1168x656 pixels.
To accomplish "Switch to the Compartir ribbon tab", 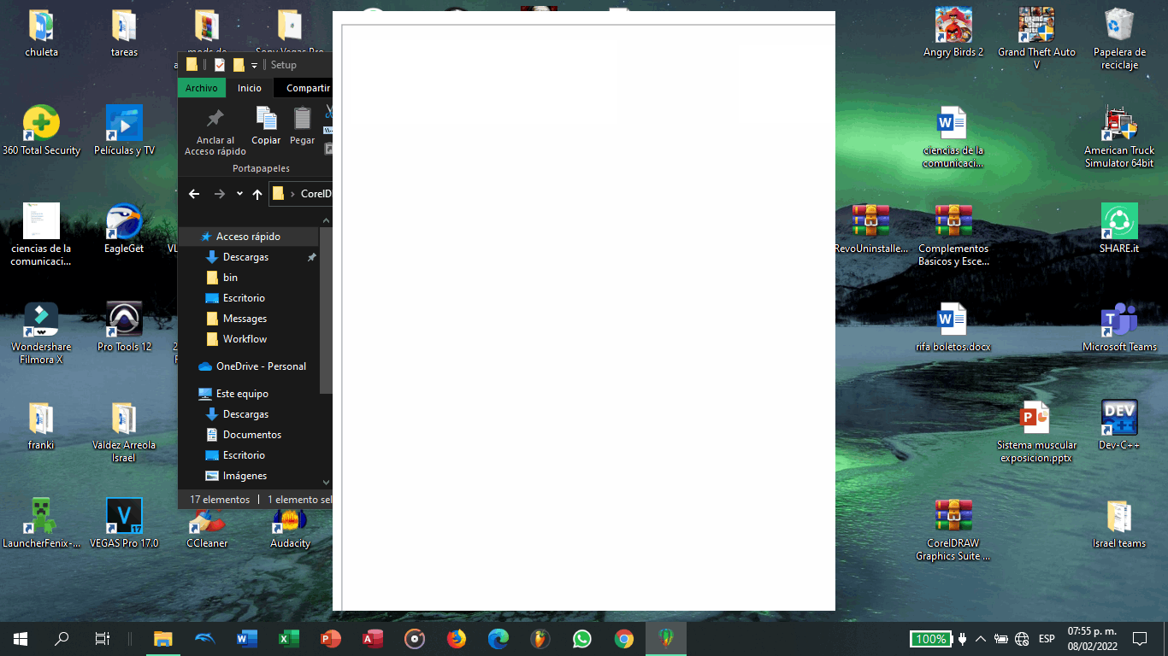I will coord(306,88).
